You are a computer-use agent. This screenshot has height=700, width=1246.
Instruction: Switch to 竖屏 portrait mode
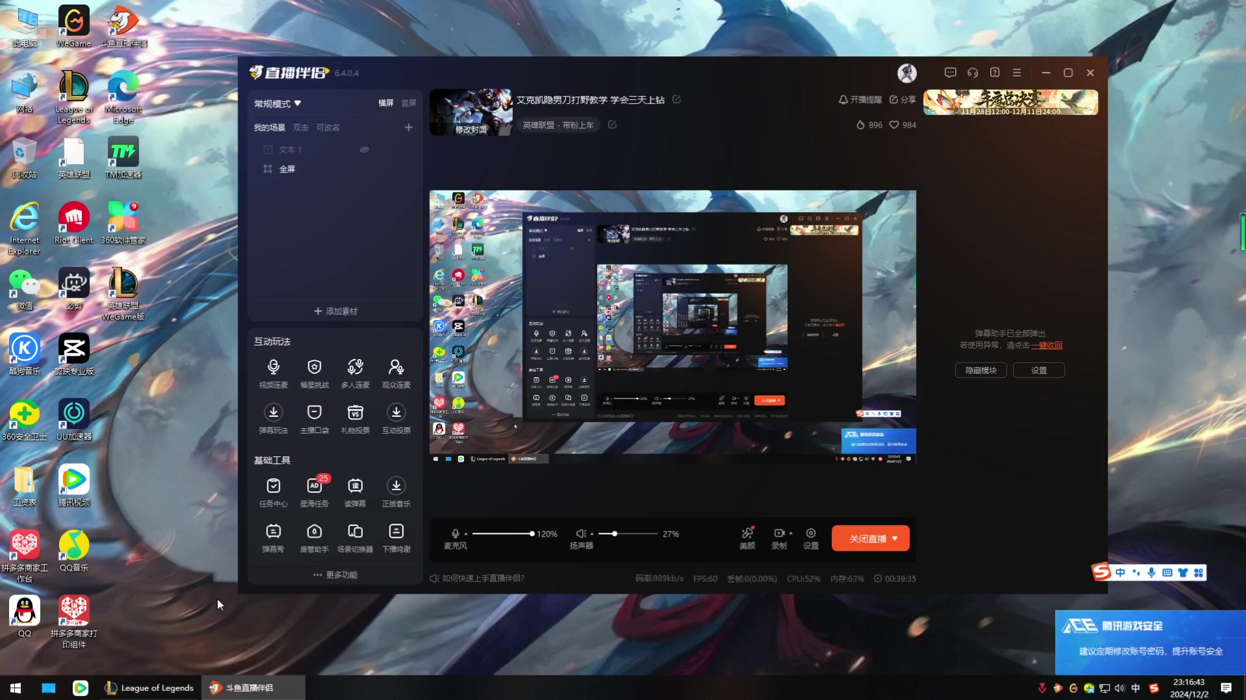pyautogui.click(x=408, y=103)
